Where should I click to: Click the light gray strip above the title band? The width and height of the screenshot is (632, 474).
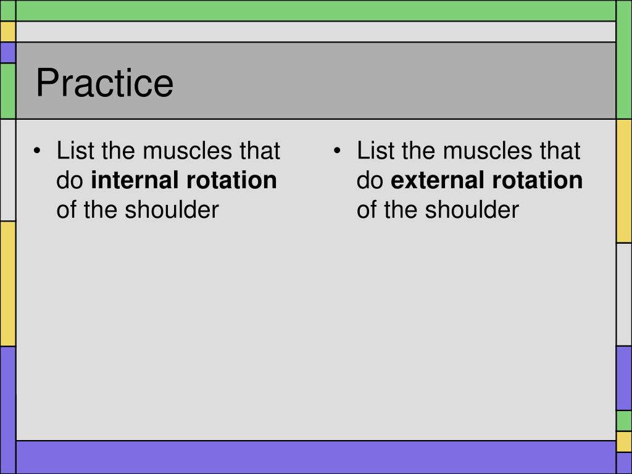[315, 31]
